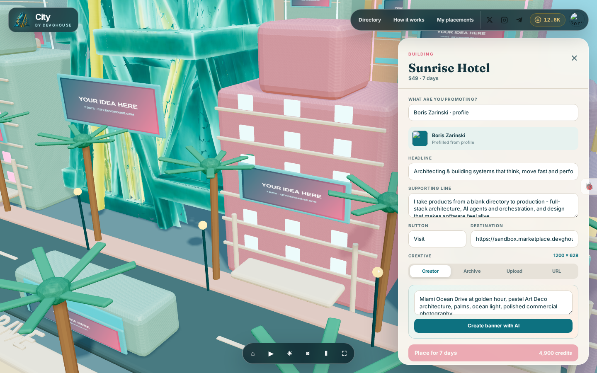Open the X (Twitter) social link
Viewport: 597px width, 373px height.
pyautogui.click(x=490, y=20)
